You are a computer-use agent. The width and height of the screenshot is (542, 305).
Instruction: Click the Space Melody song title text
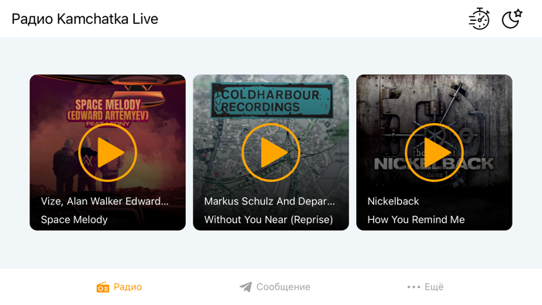pyautogui.click(x=74, y=220)
